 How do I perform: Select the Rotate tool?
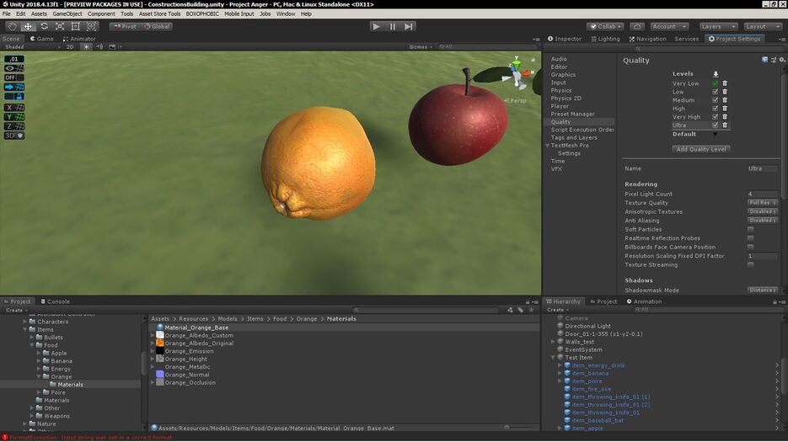(44, 26)
